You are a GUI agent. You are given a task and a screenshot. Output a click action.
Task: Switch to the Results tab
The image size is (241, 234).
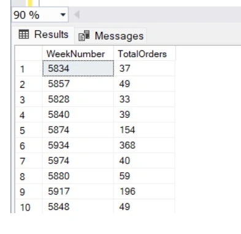pyautogui.click(x=44, y=34)
